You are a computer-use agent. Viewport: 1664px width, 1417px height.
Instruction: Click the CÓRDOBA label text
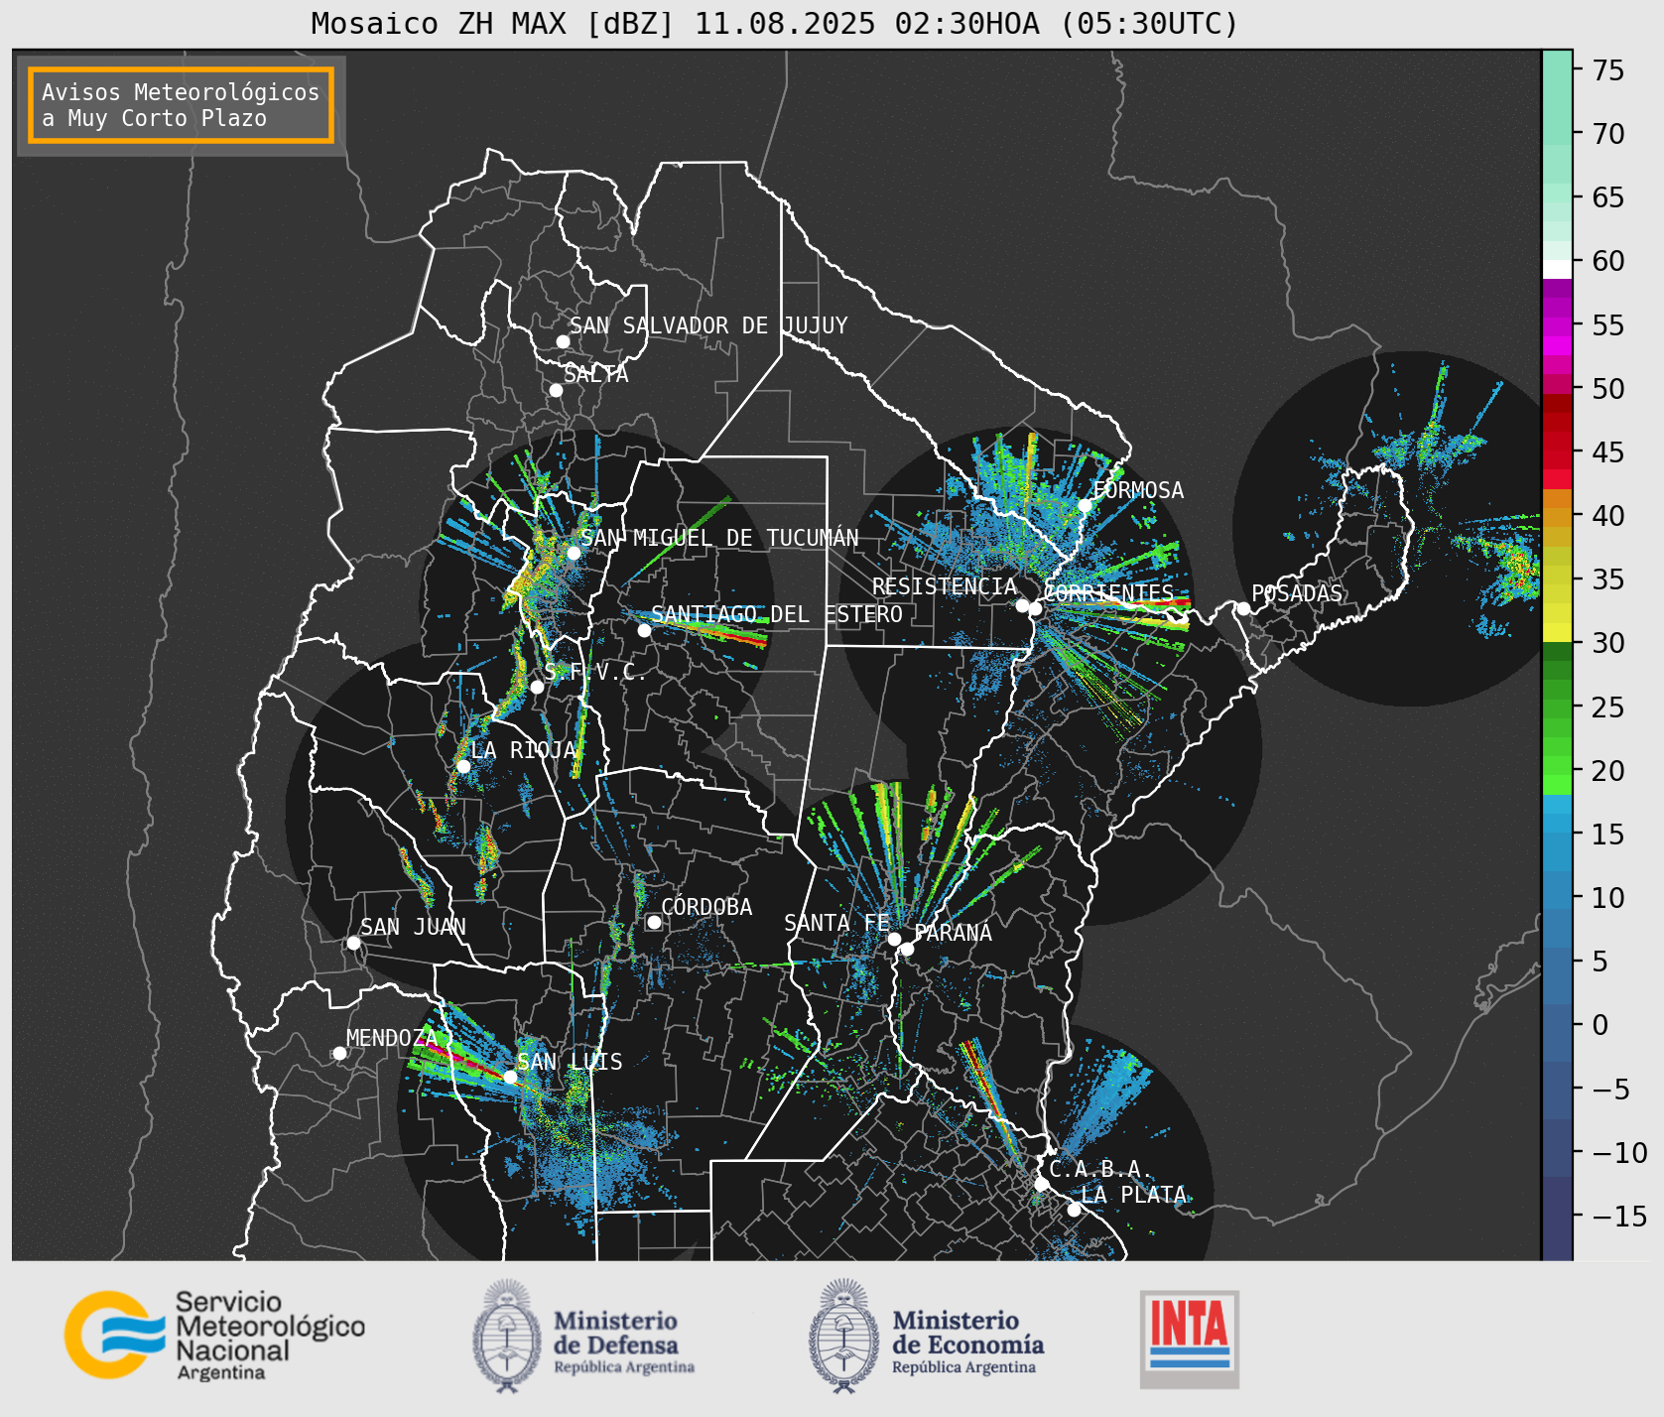point(706,907)
